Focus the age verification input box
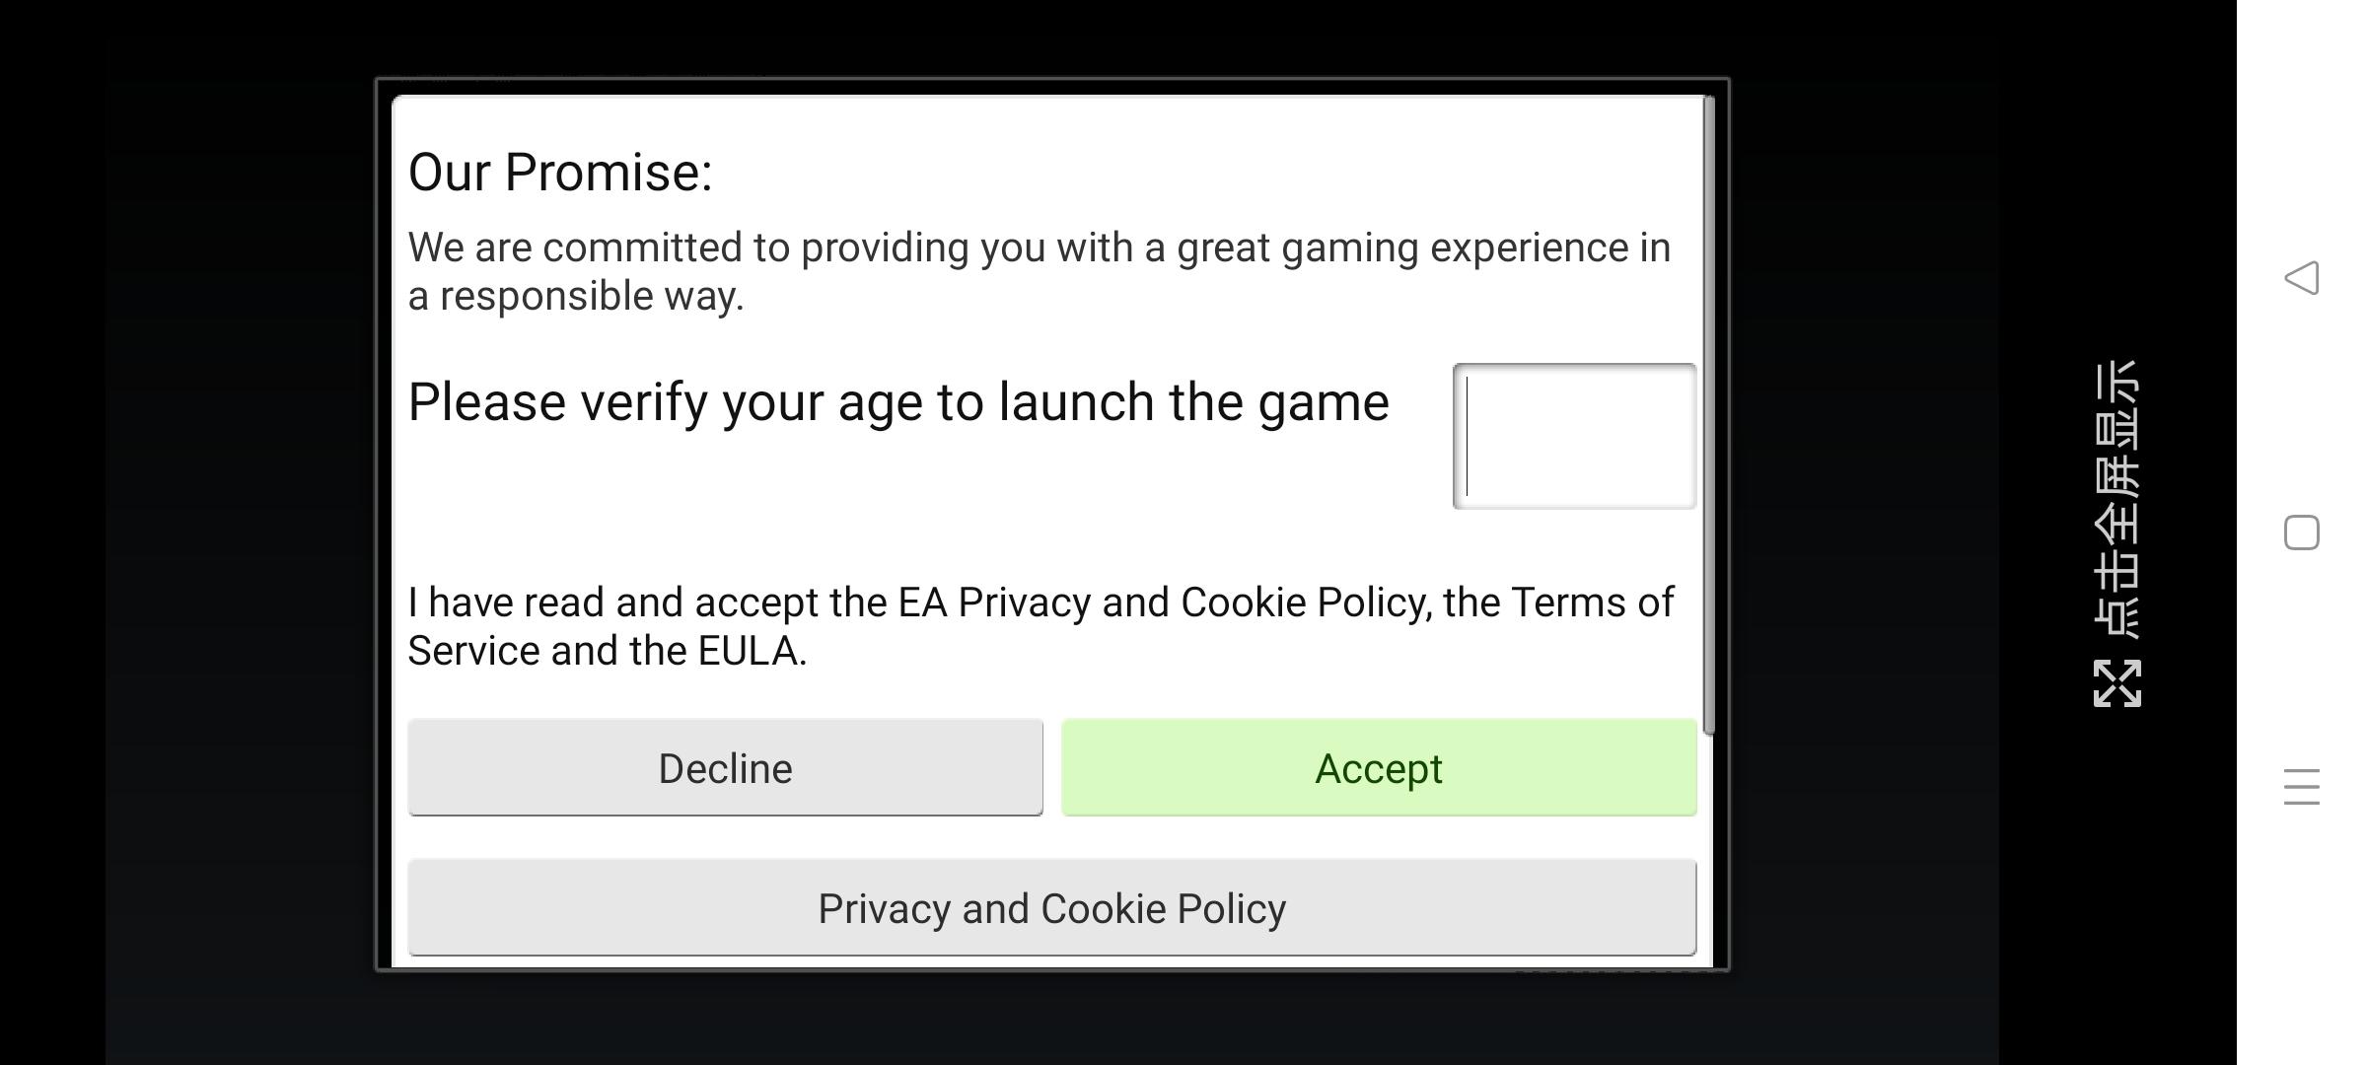Image resolution: width=2367 pixels, height=1065 pixels. pos(1574,437)
